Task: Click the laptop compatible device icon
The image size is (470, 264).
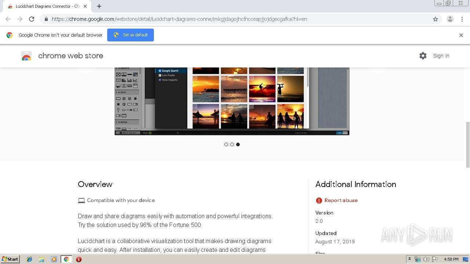Action: pos(82,200)
